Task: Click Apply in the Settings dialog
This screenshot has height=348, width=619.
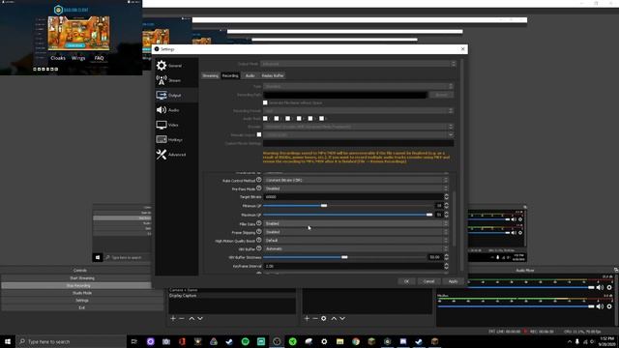Action: tap(453, 281)
